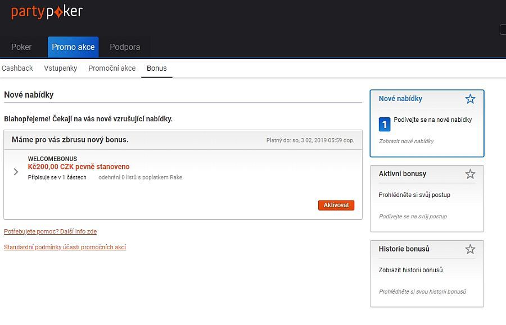This screenshot has width=506, height=325.
Task: Open Standardní podmínky účasti promočních akcí link
Action: pos(65,247)
